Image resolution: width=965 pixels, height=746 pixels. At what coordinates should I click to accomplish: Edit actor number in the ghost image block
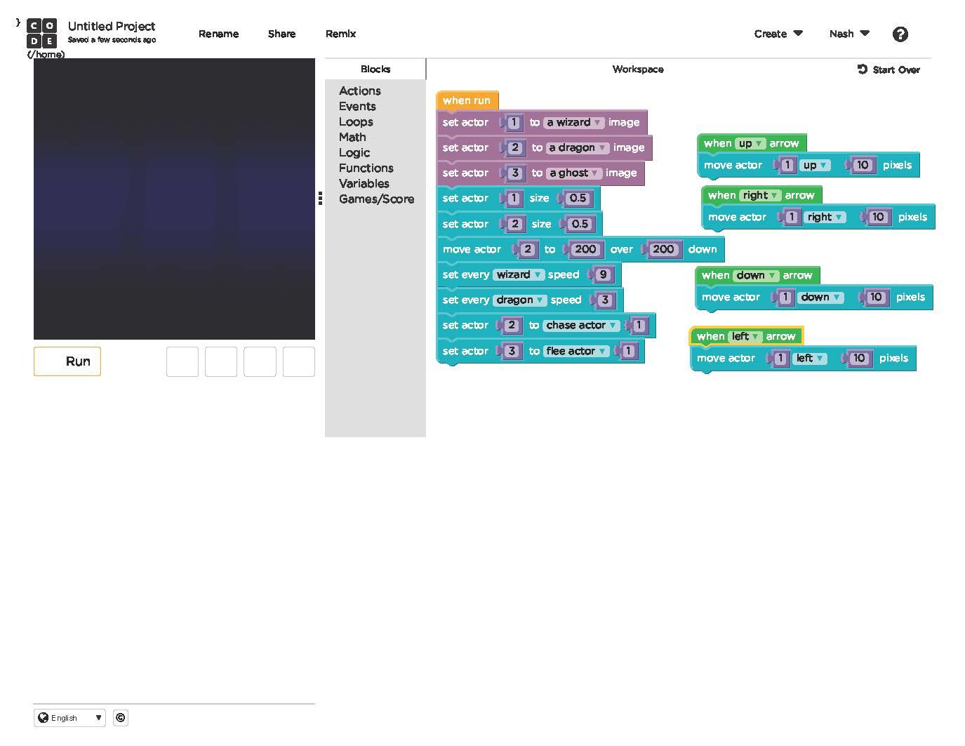[x=515, y=173]
